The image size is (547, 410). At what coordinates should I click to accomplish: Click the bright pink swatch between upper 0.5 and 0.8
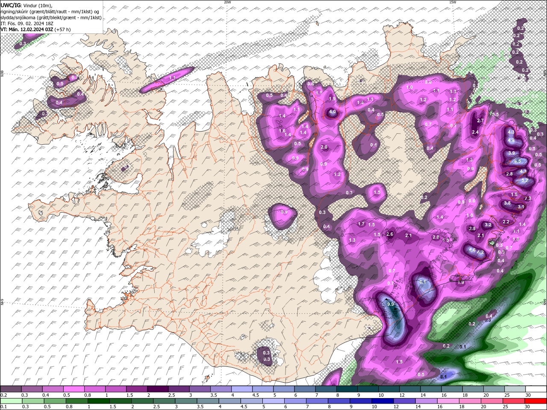coord(74,389)
